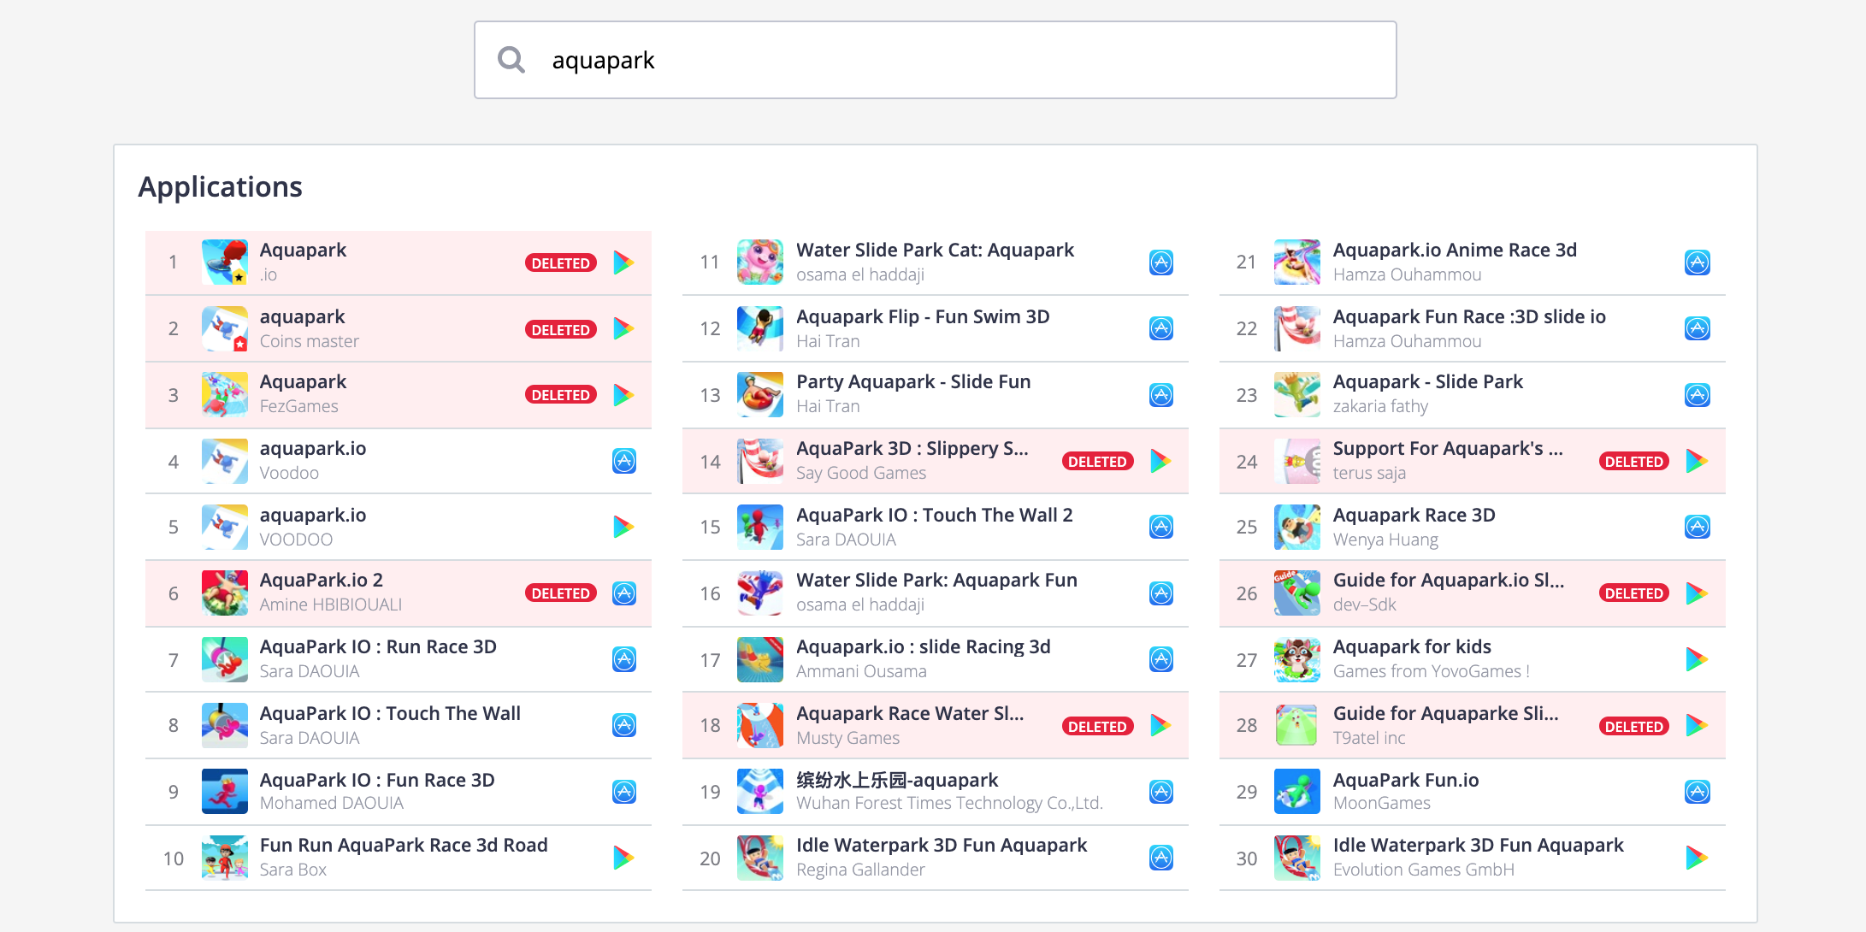Viewport: 1866px width, 932px height.
Task: Click App Store icon for Regina Gallander app
Action: [1161, 858]
